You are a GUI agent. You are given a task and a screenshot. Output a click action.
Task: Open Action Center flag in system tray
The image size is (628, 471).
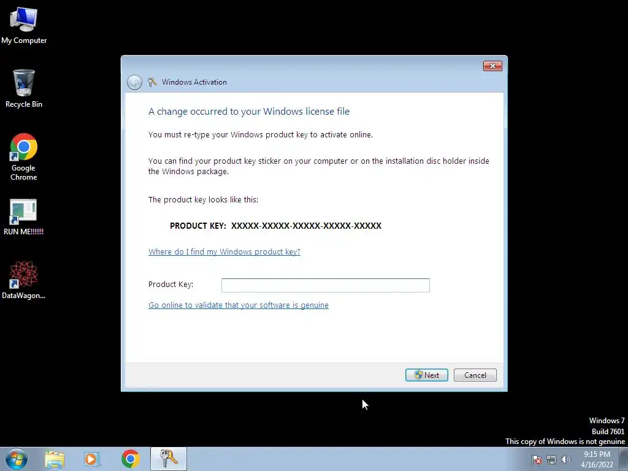(x=537, y=459)
